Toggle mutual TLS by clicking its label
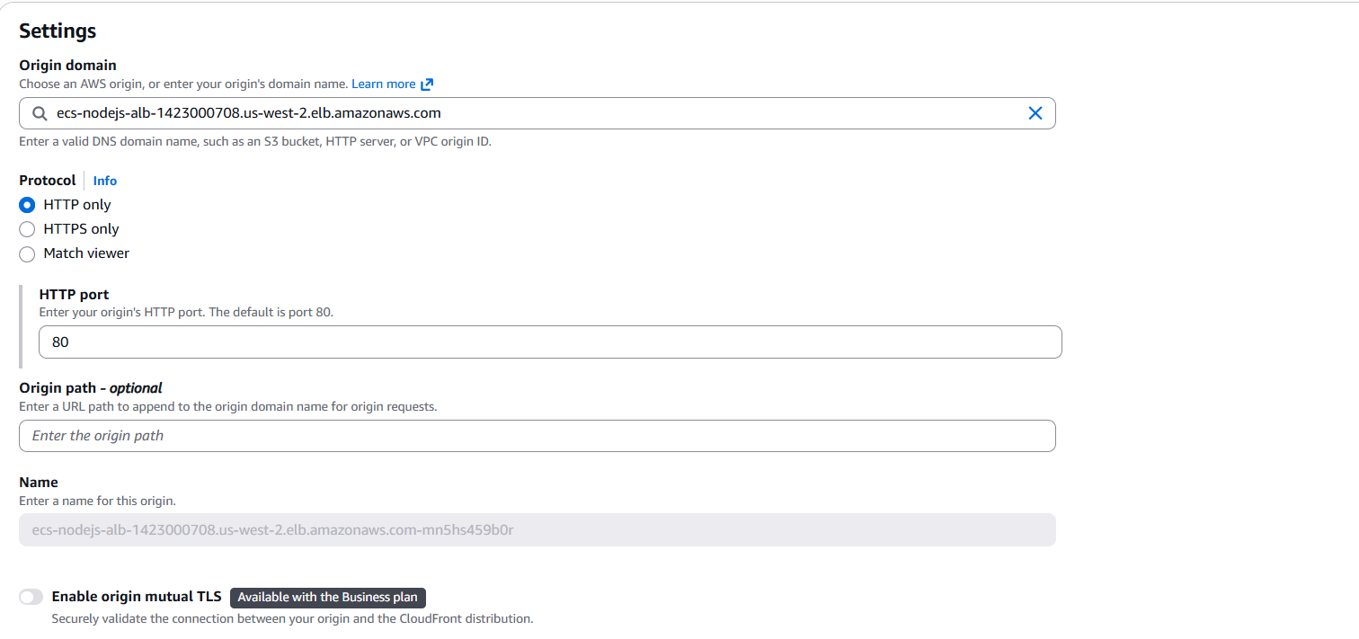This screenshot has height=639, width=1359. click(x=136, y=596)
